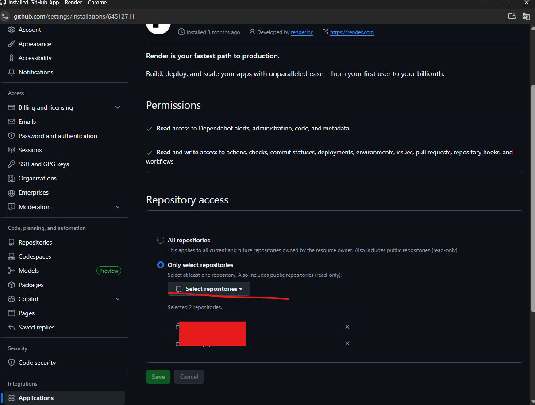This screenshot has width=535, height=405.
Task: Open the Applications settings item
Action: coord(65,398)
